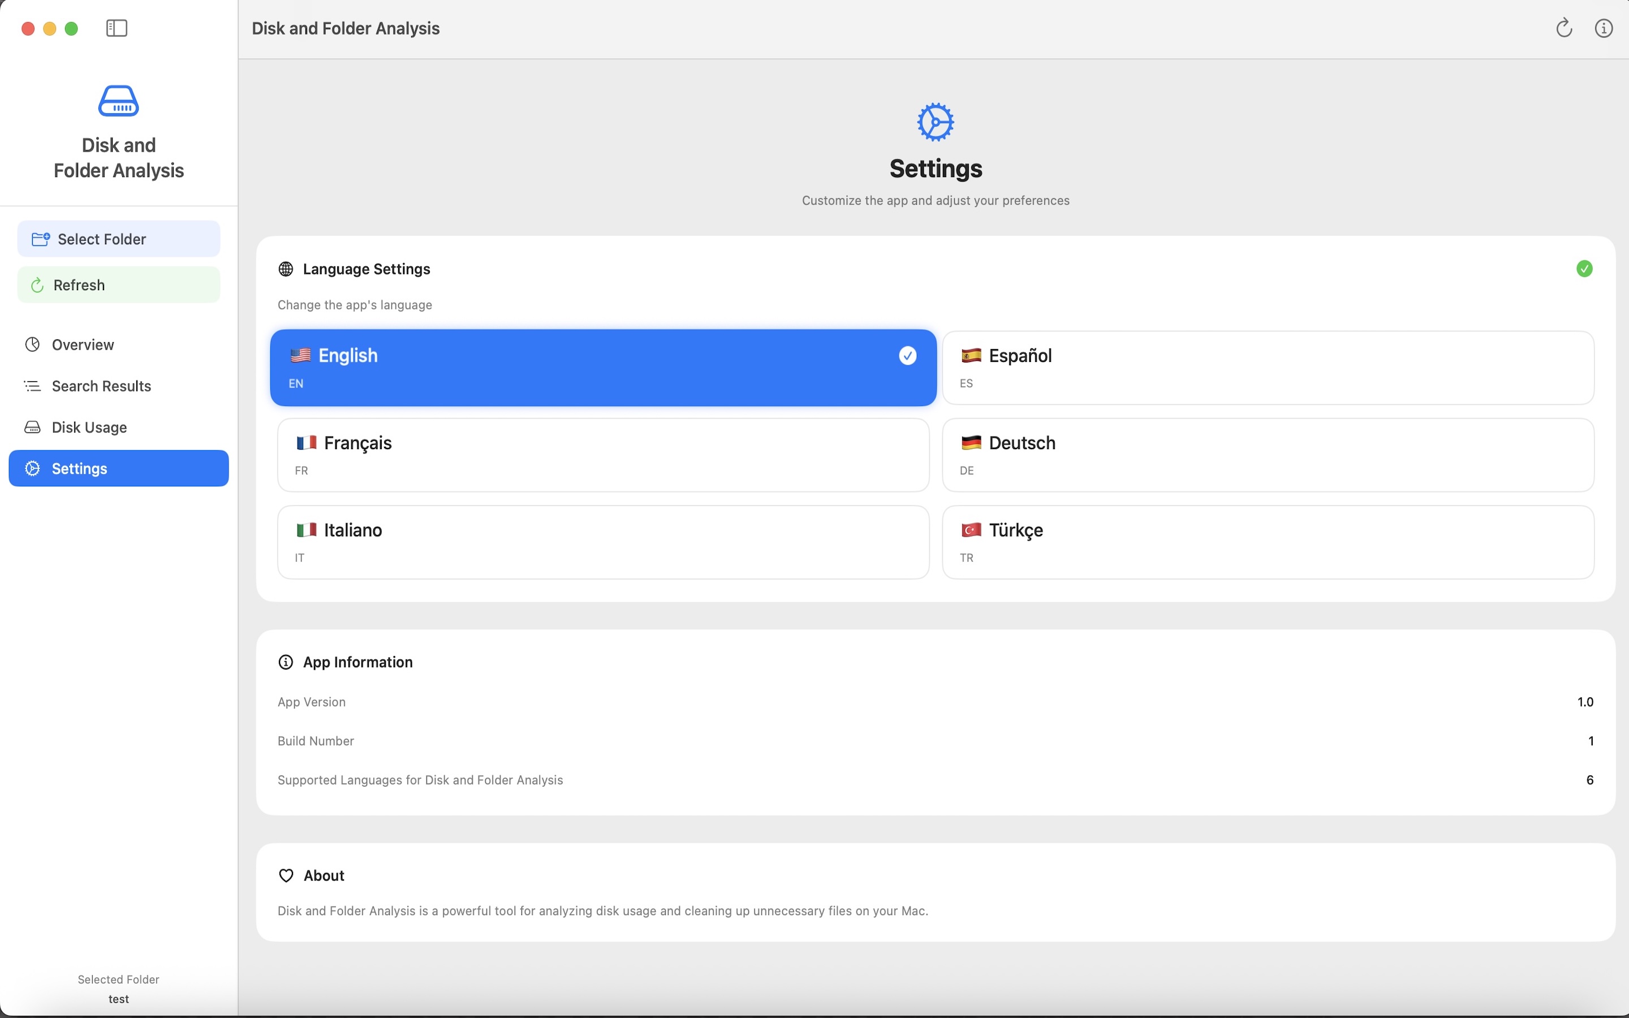This screenshot has height=1018, width=1629.
Task: Click the refresh arrow in the title bar
Action: tap(1564, 28)
